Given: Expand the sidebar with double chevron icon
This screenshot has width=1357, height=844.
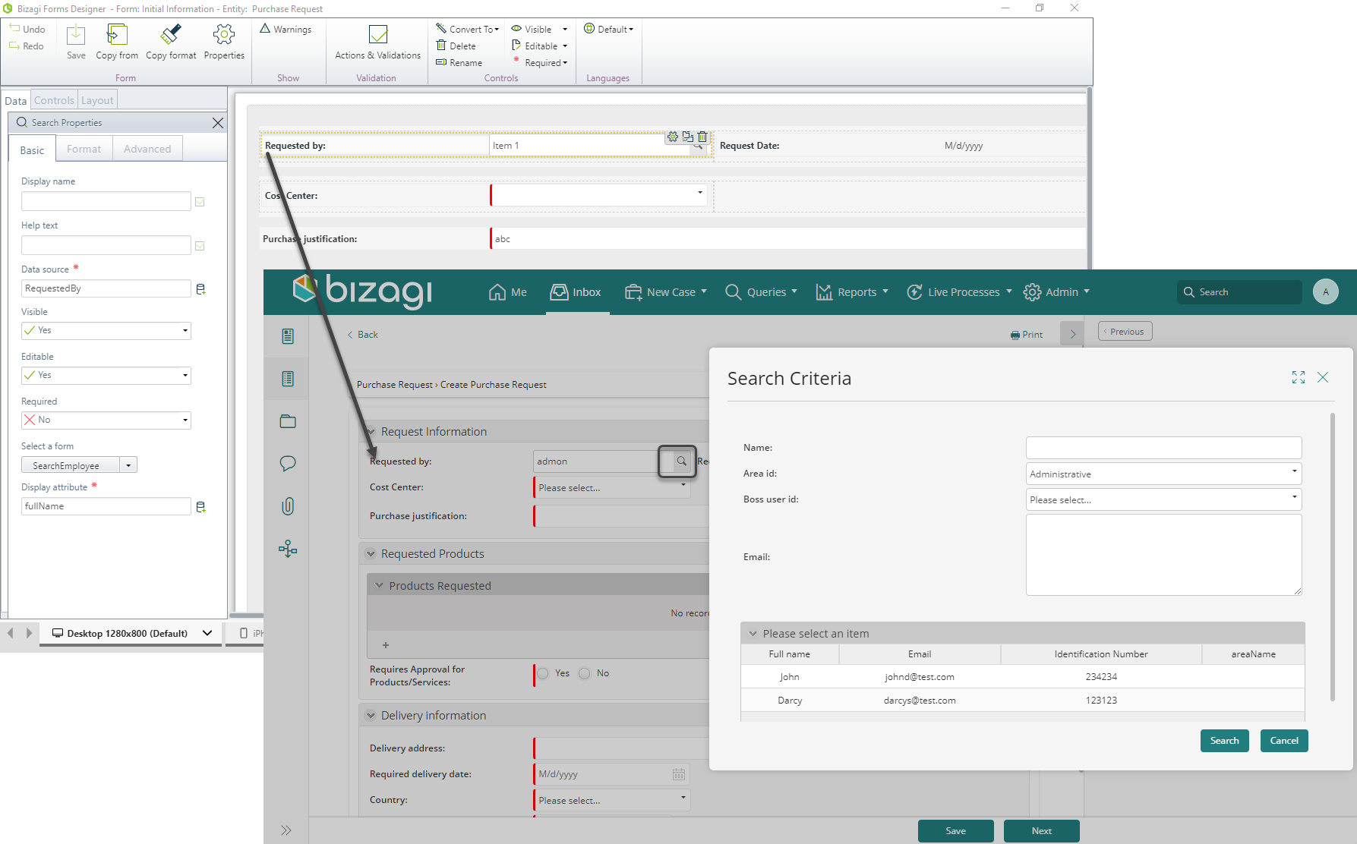Looking at the screenshot, I should (x=286, y=830).
